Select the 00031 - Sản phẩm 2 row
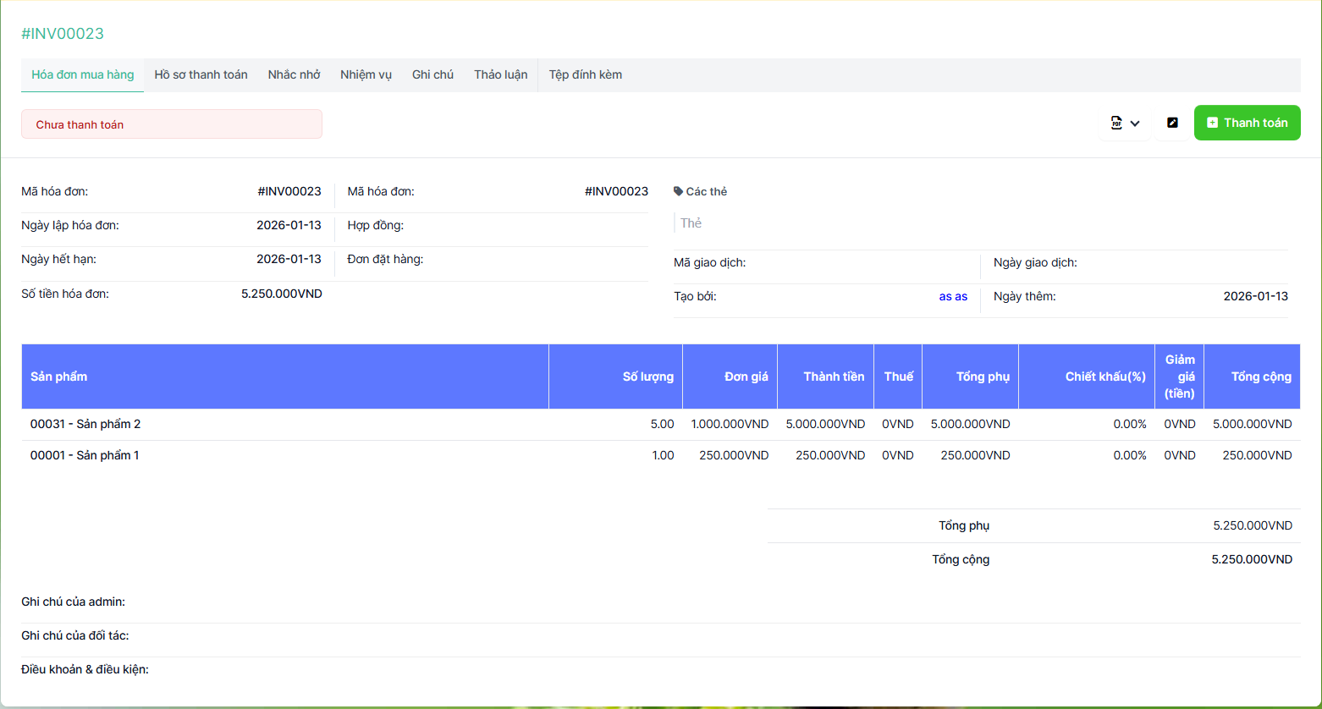 coord(85,424)
